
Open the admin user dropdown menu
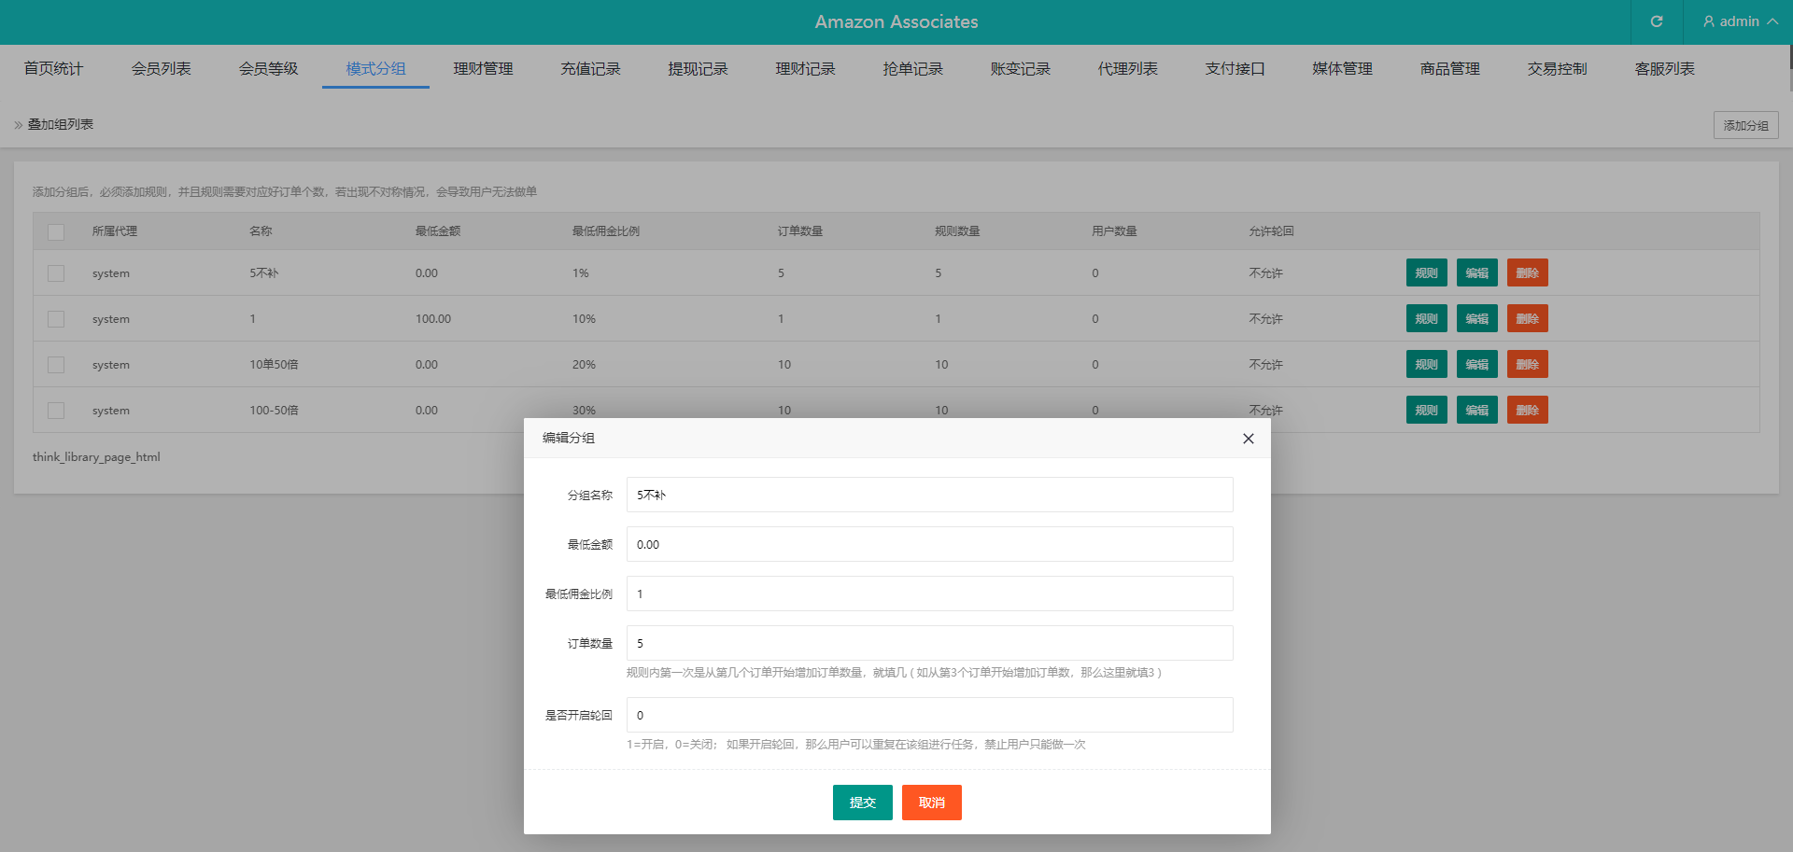1739,21
